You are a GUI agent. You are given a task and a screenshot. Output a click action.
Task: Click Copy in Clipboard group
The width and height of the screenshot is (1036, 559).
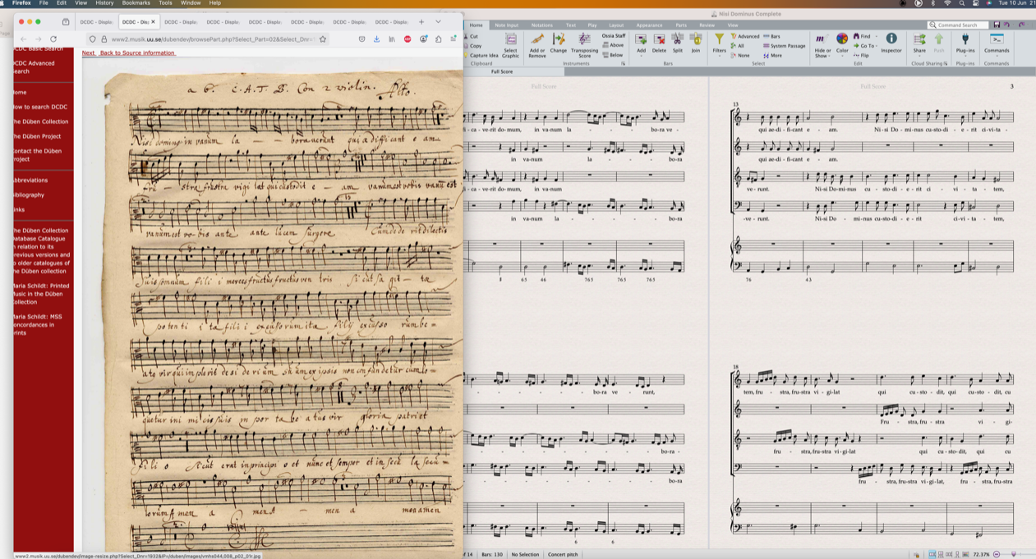(x=473, y=46)
